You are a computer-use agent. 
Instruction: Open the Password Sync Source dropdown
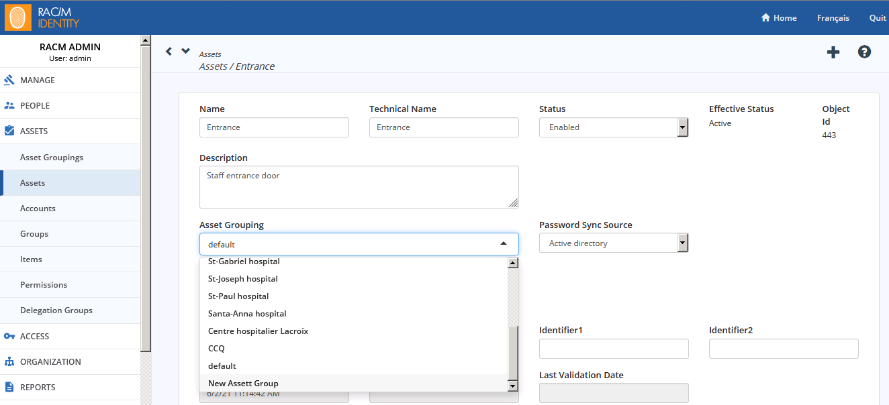pos(614,243)
